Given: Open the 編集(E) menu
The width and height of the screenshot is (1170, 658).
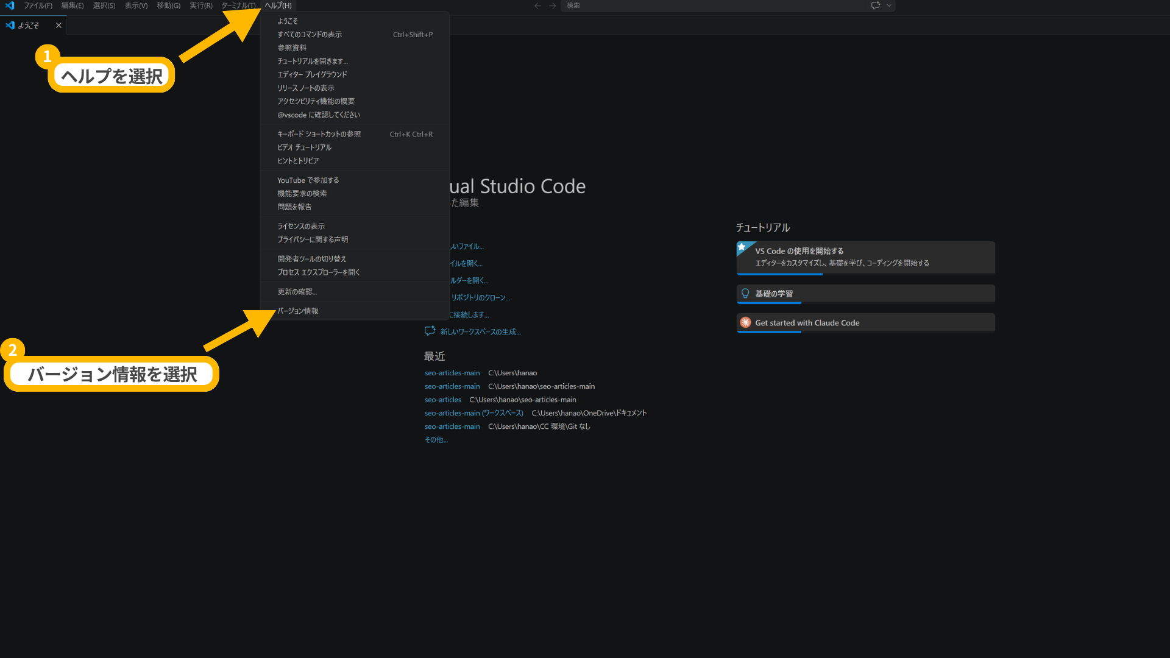Looking at the screenshot, I should 73,5.
